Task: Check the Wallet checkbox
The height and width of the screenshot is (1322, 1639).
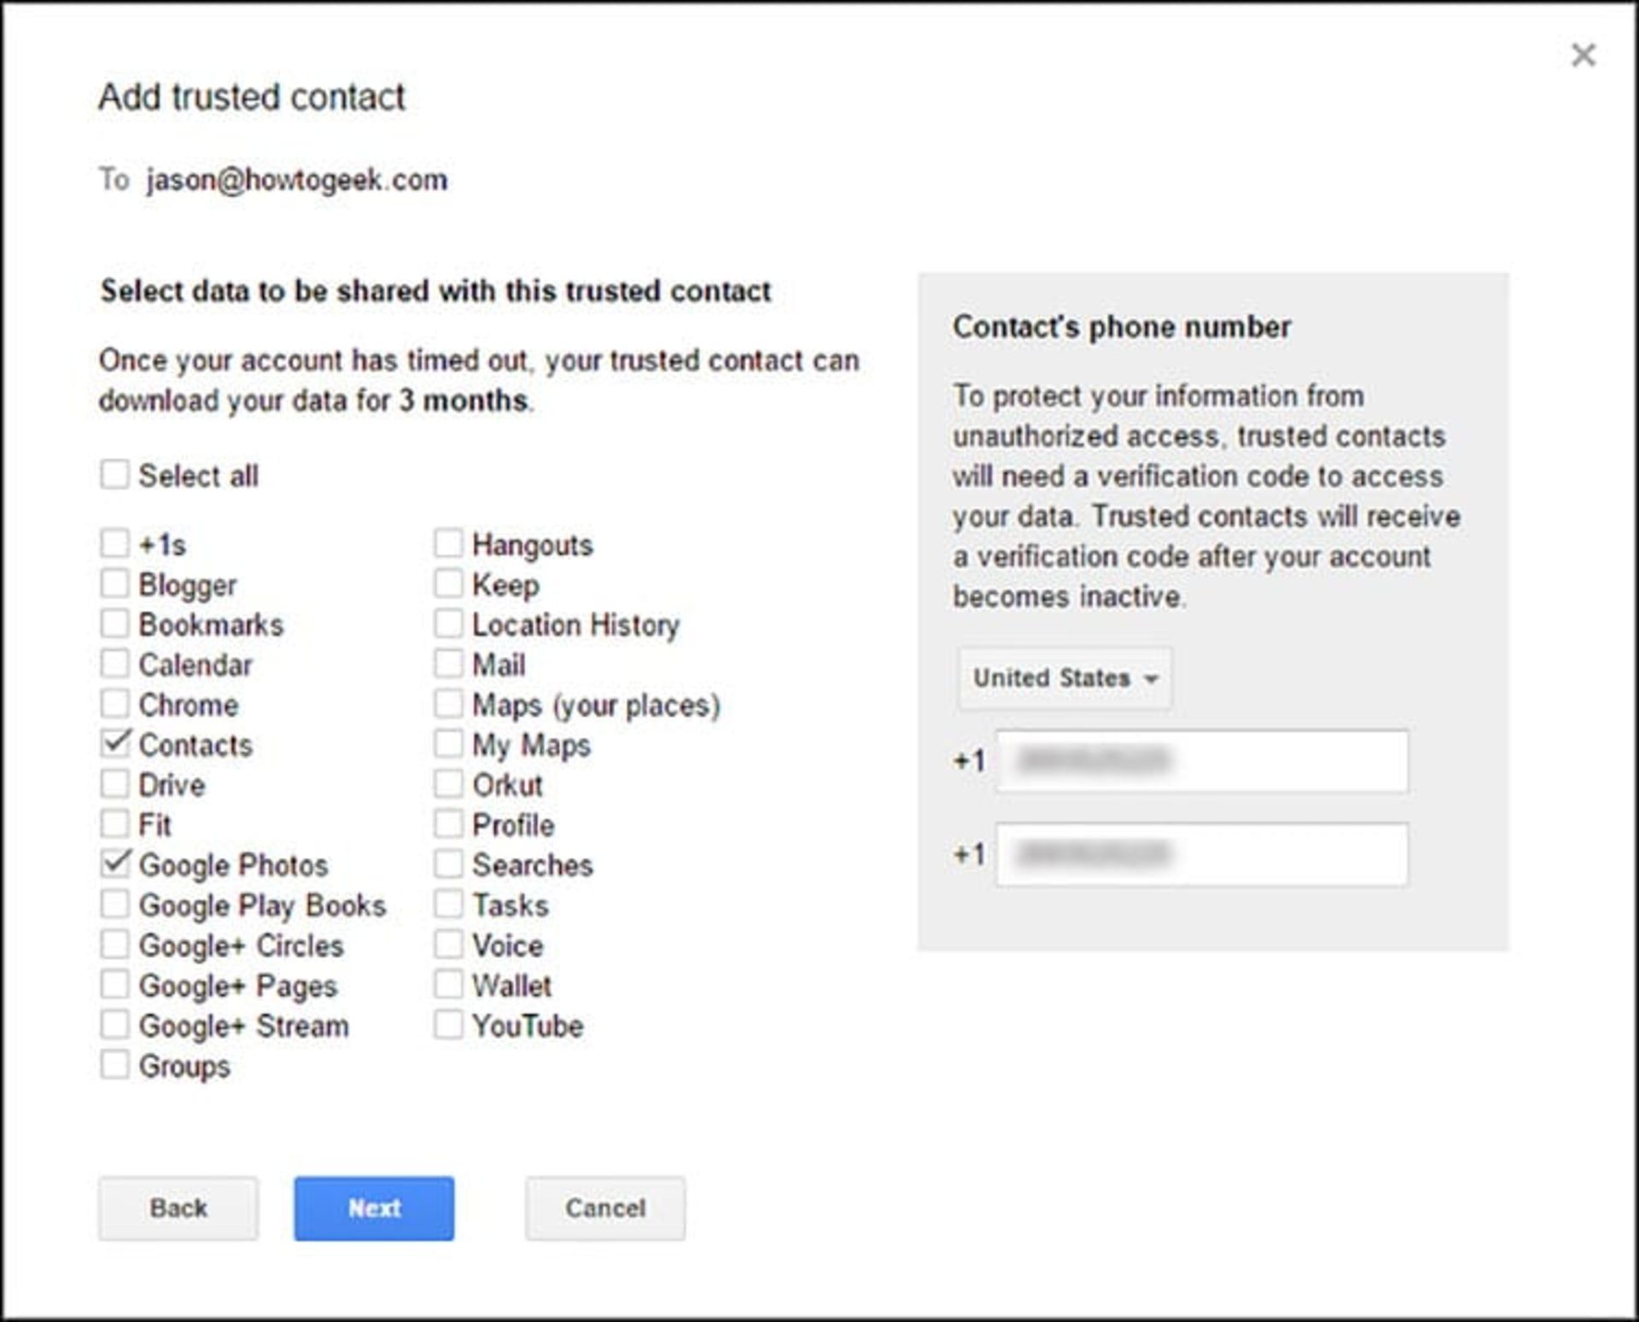Action: (x=448, y=984)
